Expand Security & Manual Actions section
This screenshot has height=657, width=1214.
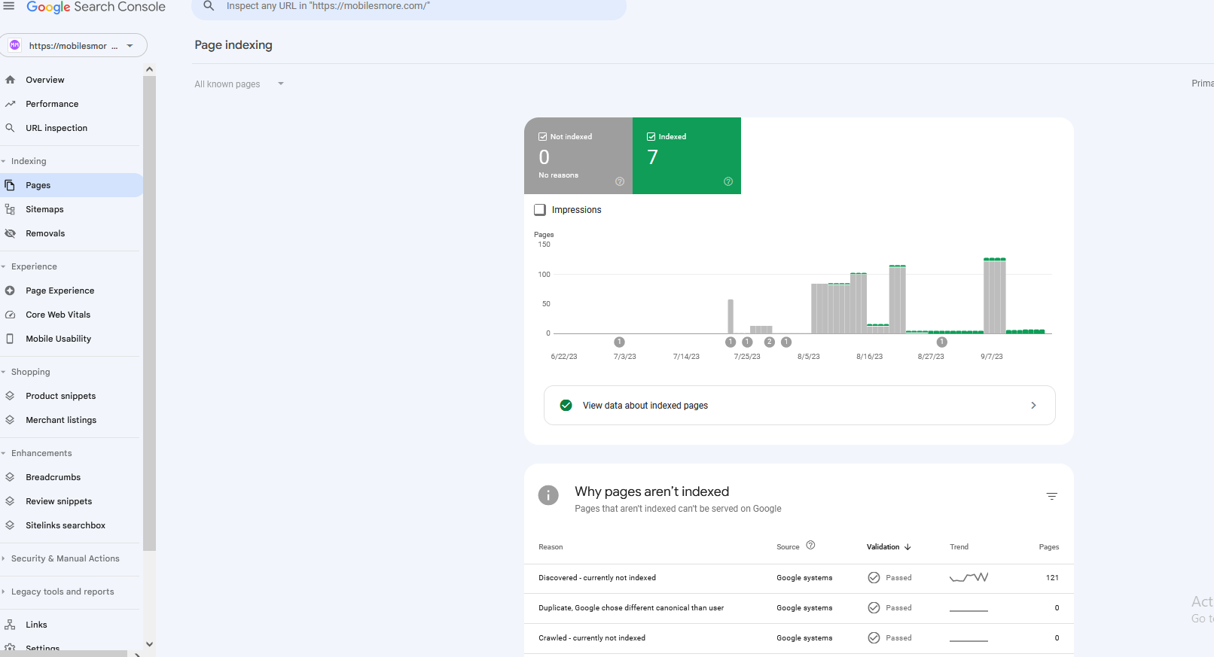click(x=4, y=558)
